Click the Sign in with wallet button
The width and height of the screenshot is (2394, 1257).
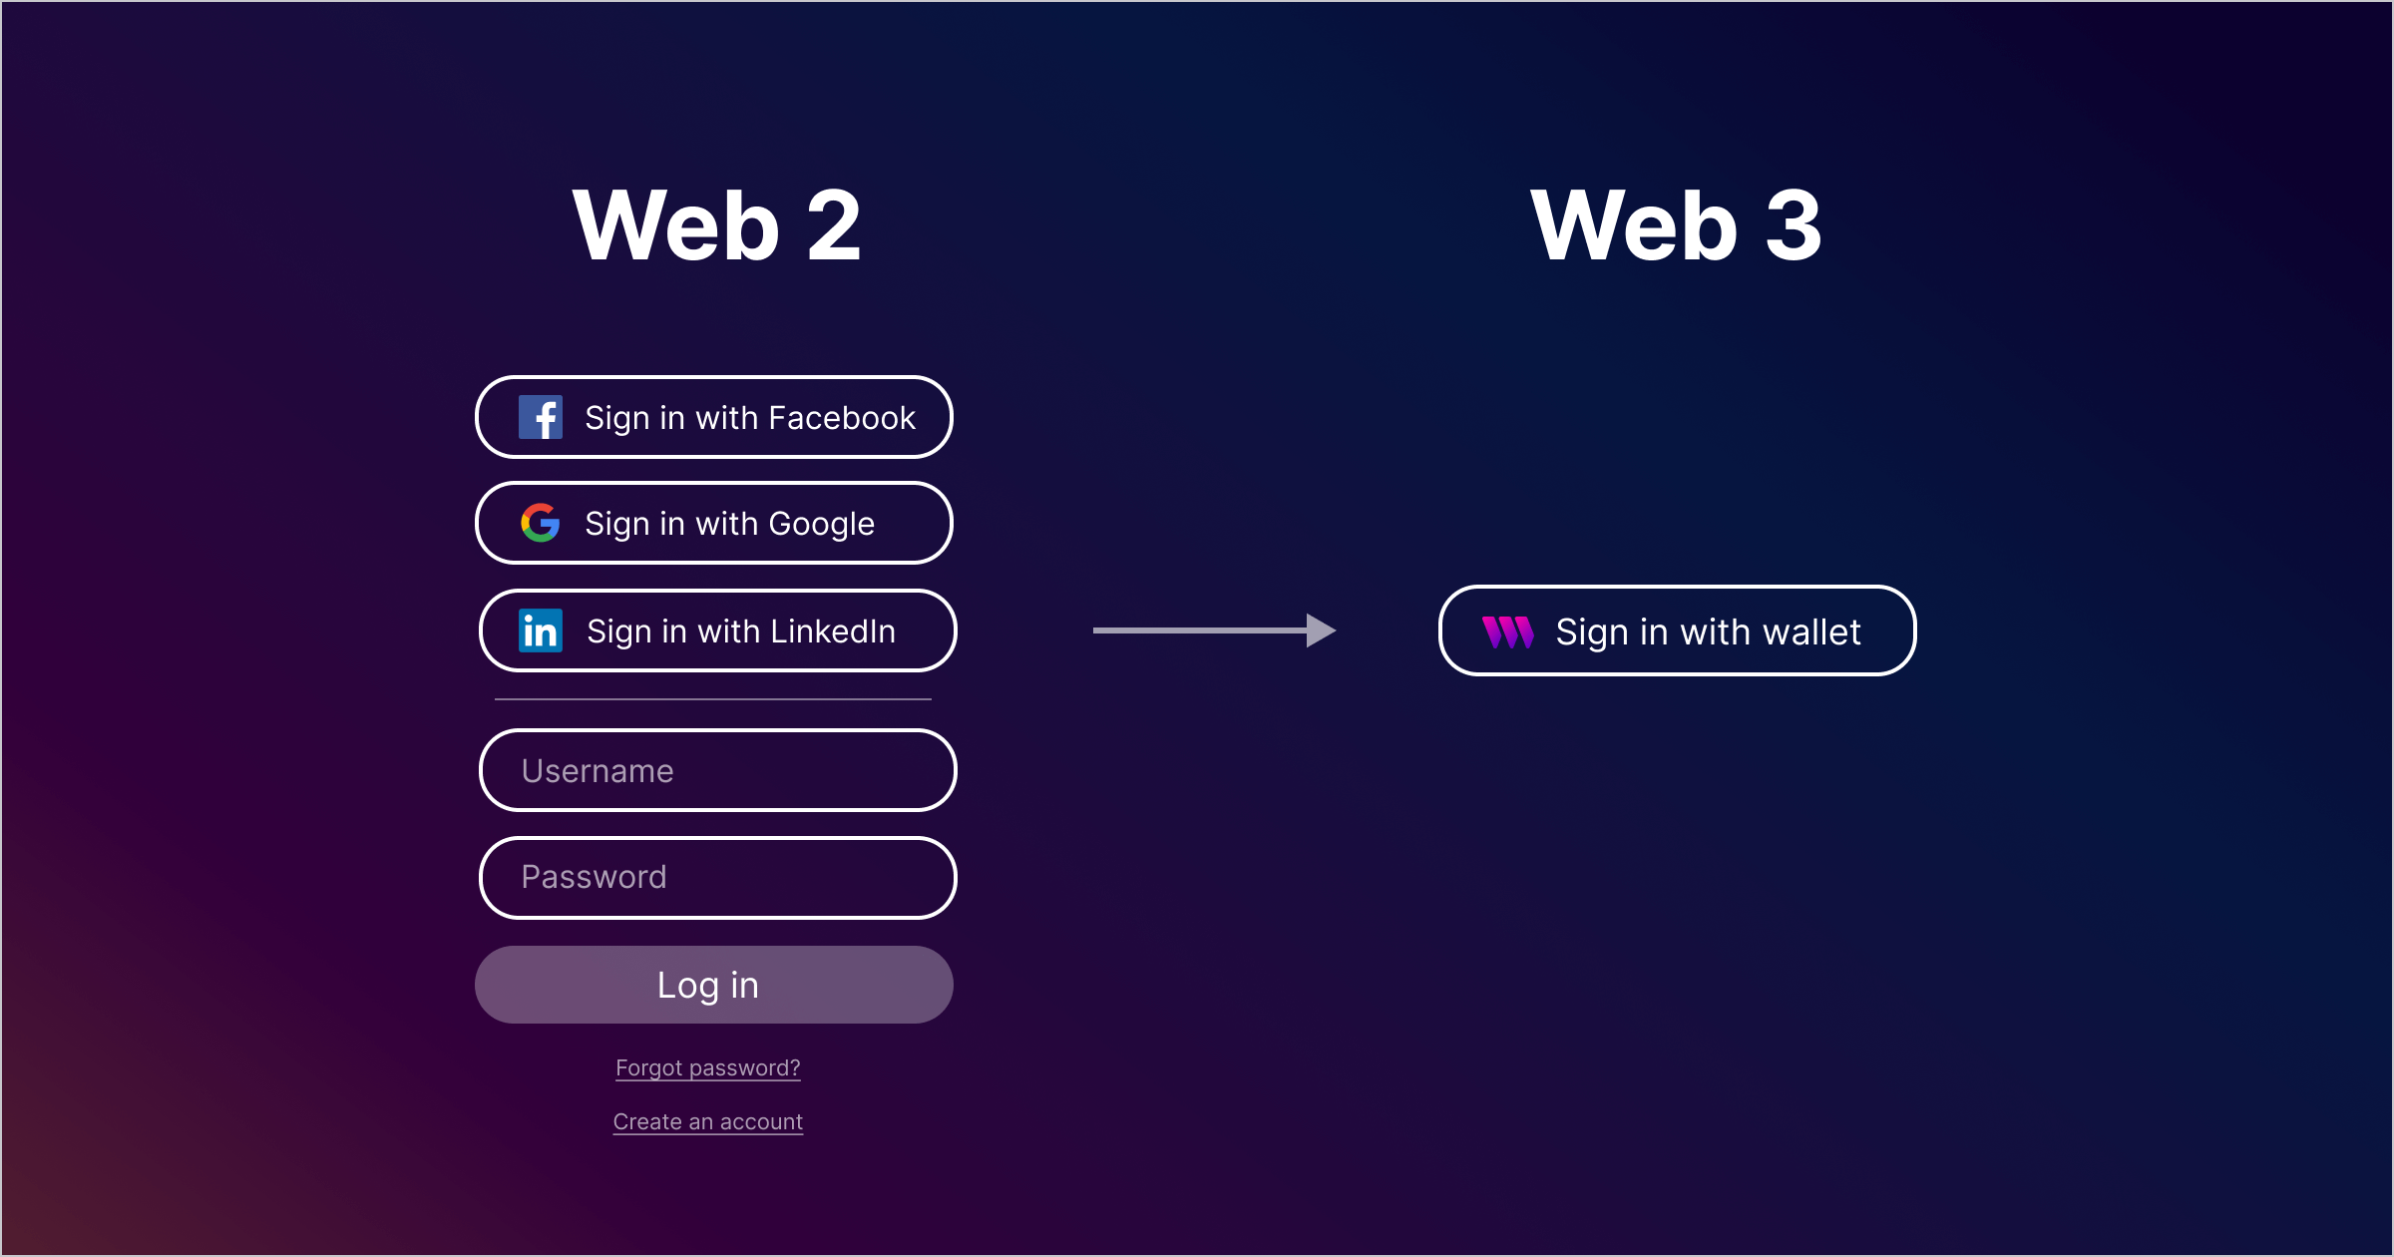pos(1680,628)
